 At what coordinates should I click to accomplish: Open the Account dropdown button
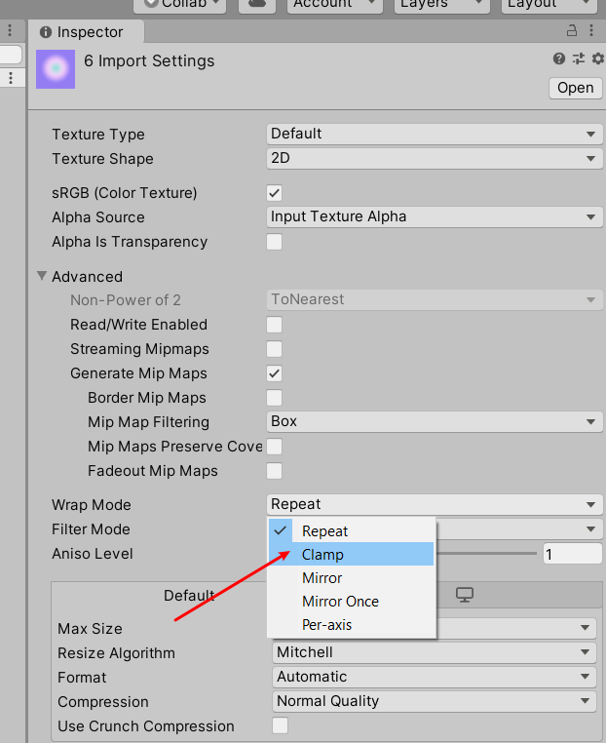click(335, 4)
